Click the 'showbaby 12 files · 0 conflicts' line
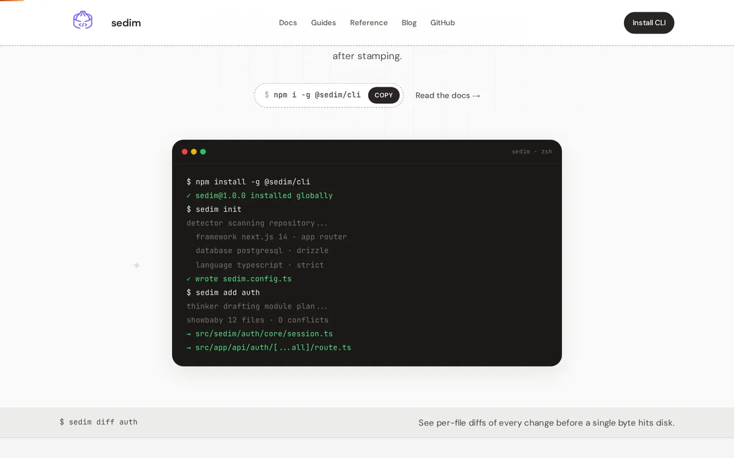Screen dimensions: 734x458 point(258,320)
